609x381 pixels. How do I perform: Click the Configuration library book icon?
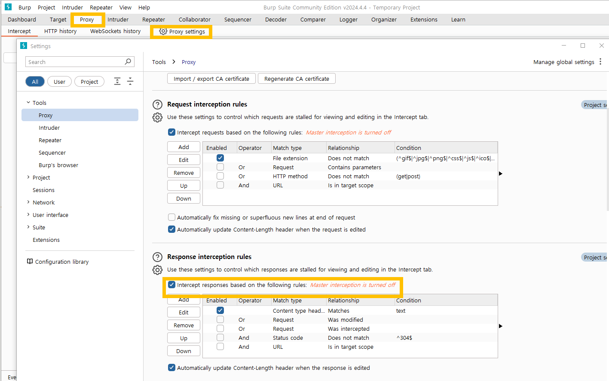tap(30, 262)
